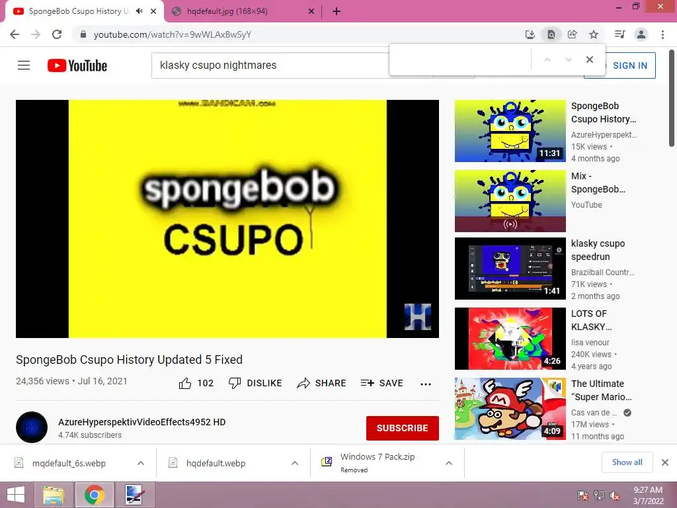Open network icon in system tray
The height and width of the screenshot is (508, 677).
click(599, 495)
